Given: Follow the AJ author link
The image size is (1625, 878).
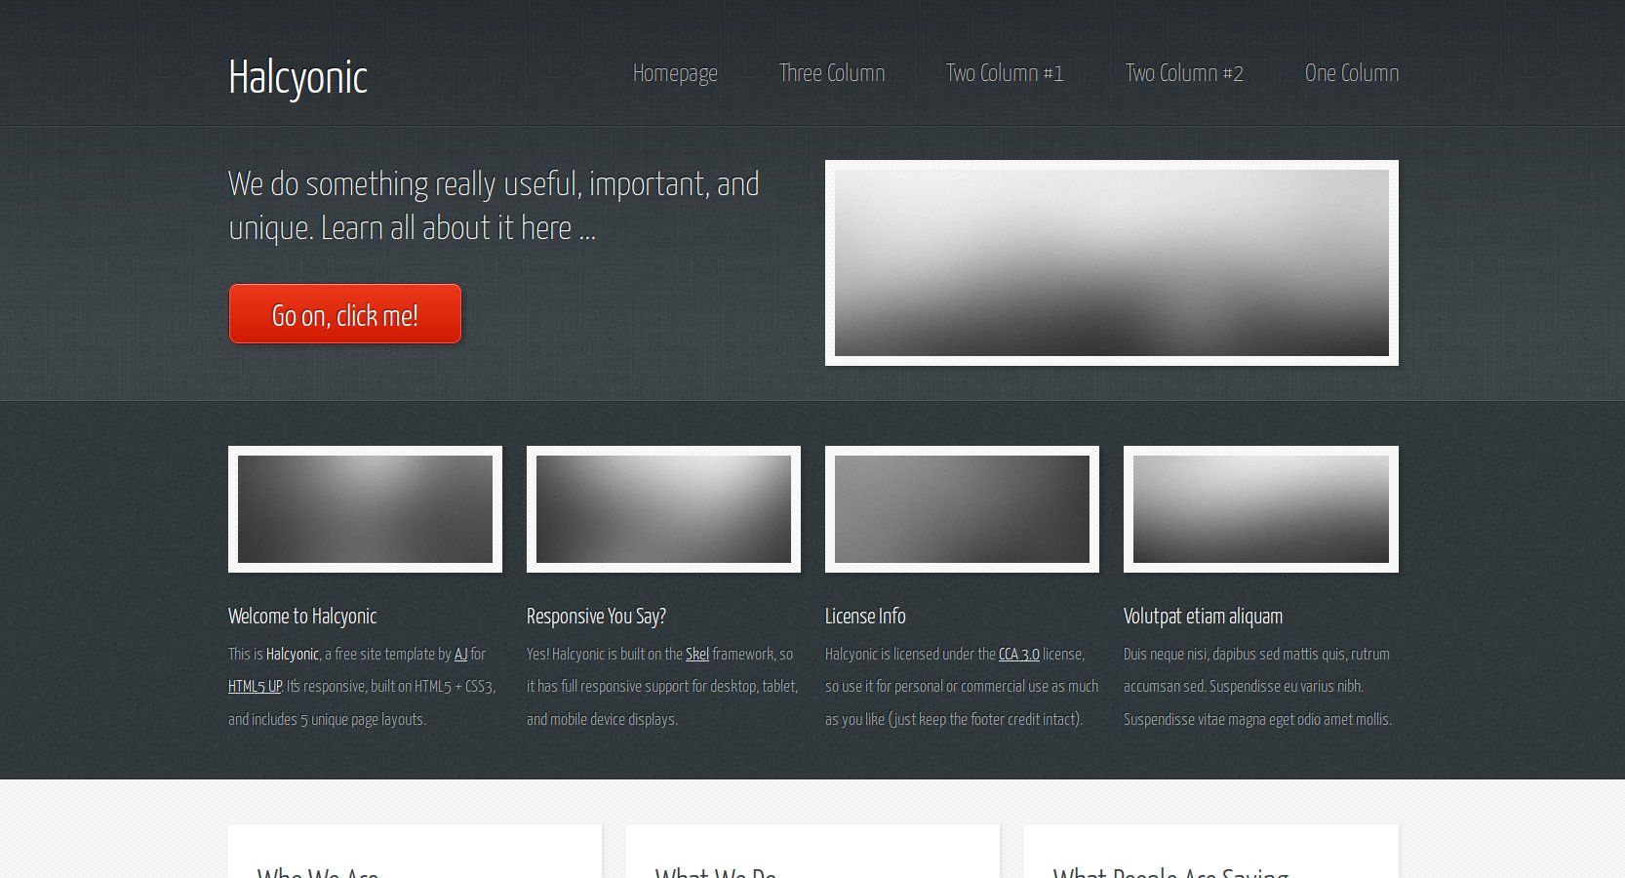Looking at the screenshot, I should [460, 655].
